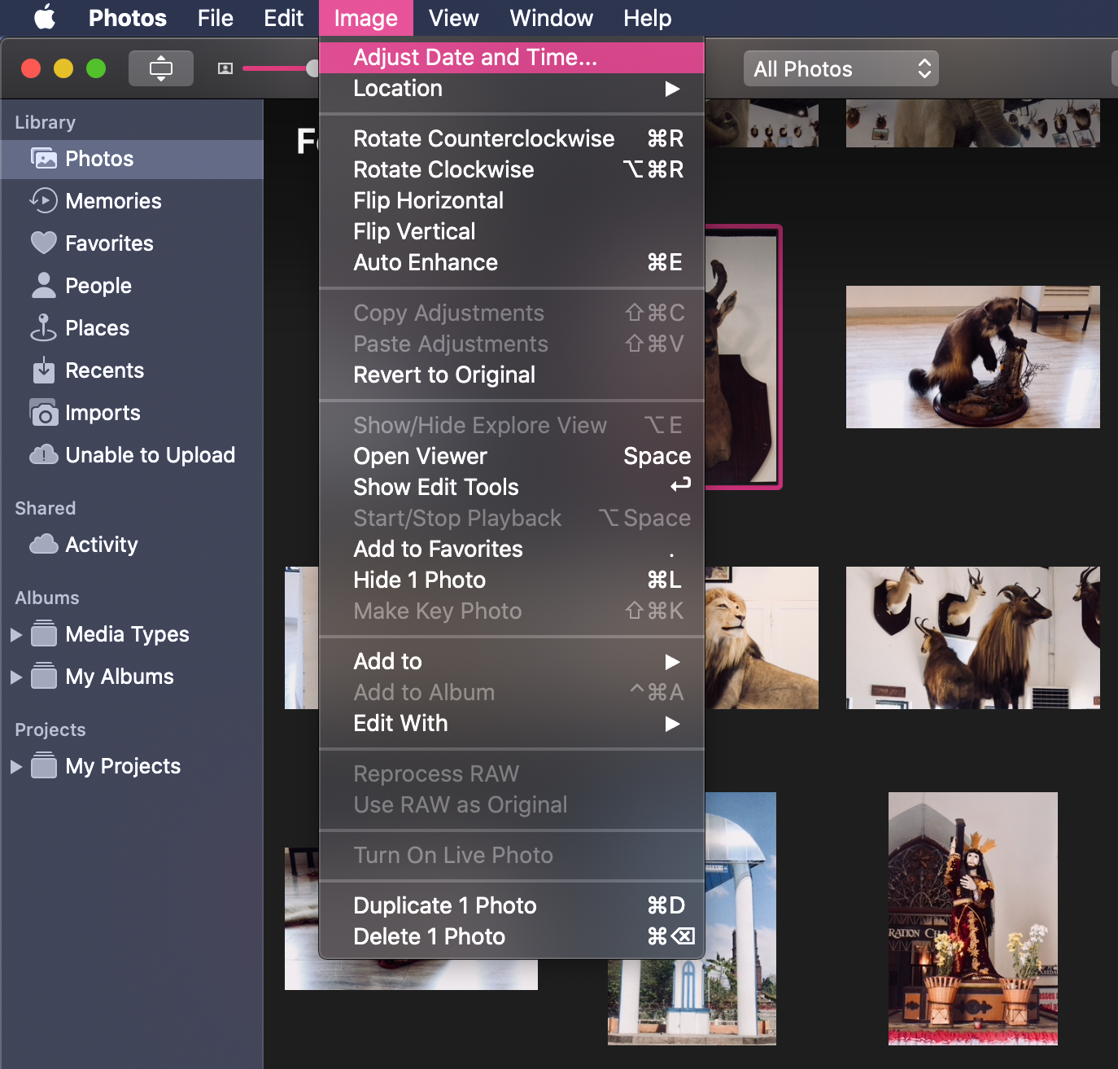Viewport: 1118px width, 1069px height.
Task: Click the Favorites heart icon
Action: (x=43, y=243)
